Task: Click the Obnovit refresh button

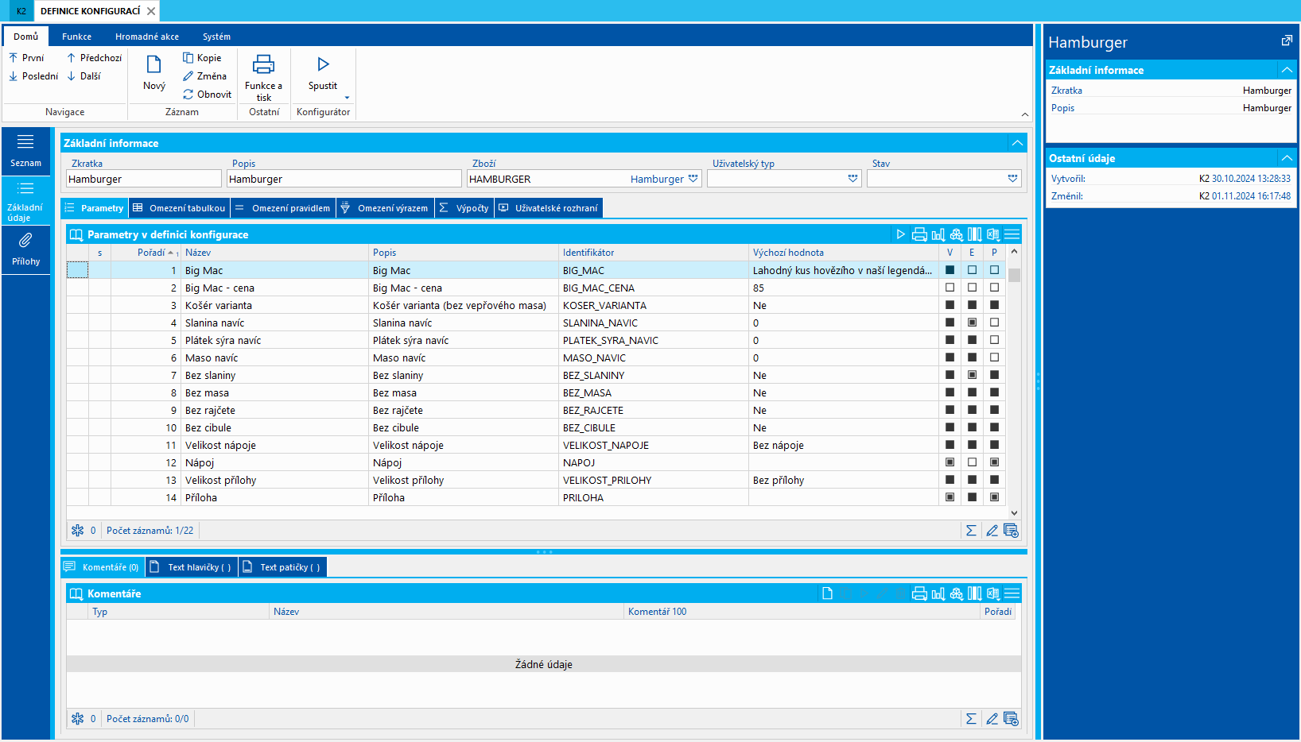Action: [x=207, y=95]
